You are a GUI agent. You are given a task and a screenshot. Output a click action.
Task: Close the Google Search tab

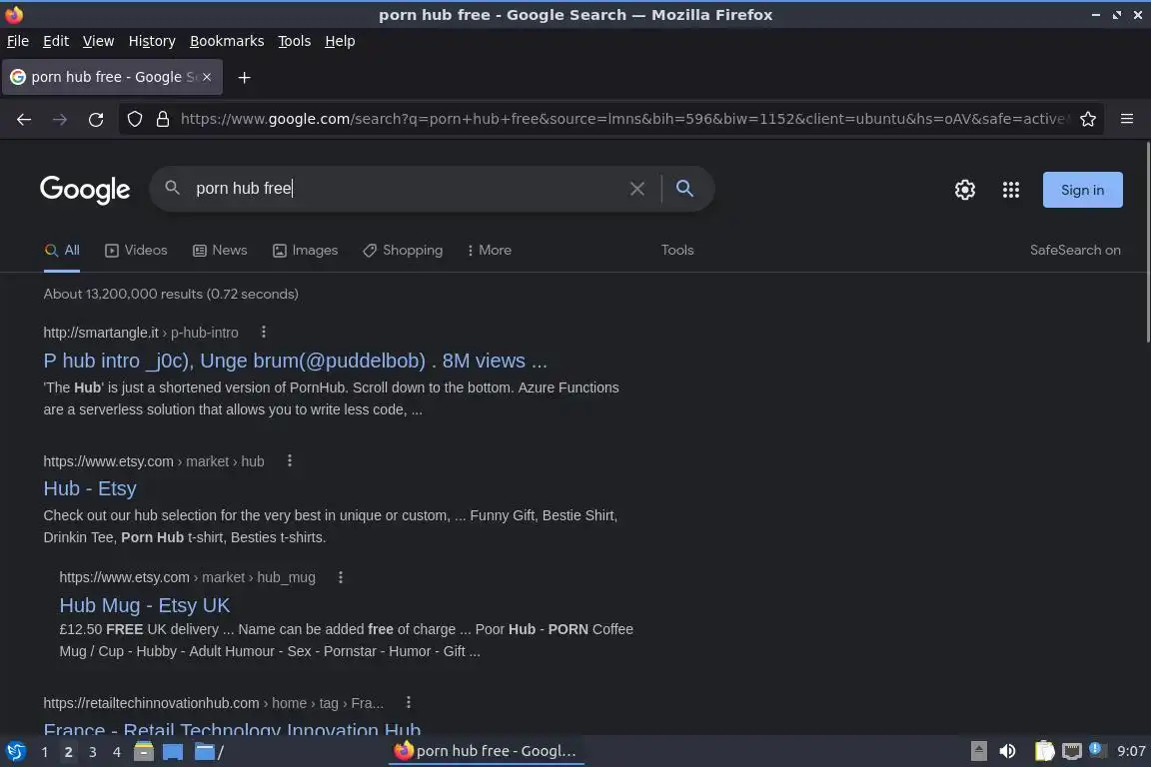coord(207,77)
